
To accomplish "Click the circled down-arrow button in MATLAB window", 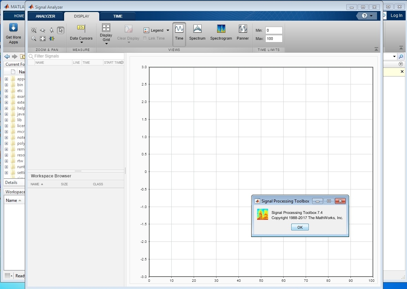I will click(x=401, y=64).
